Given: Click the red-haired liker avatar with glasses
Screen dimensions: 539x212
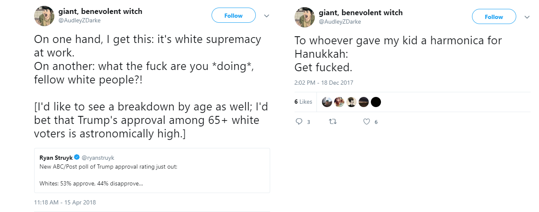Looking at the screenshot, I should 339,102.
